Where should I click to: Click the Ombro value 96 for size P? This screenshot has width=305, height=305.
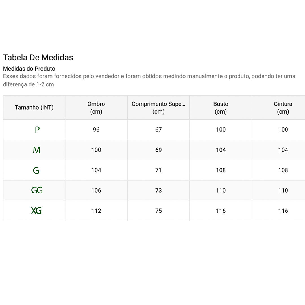[96, 130]
